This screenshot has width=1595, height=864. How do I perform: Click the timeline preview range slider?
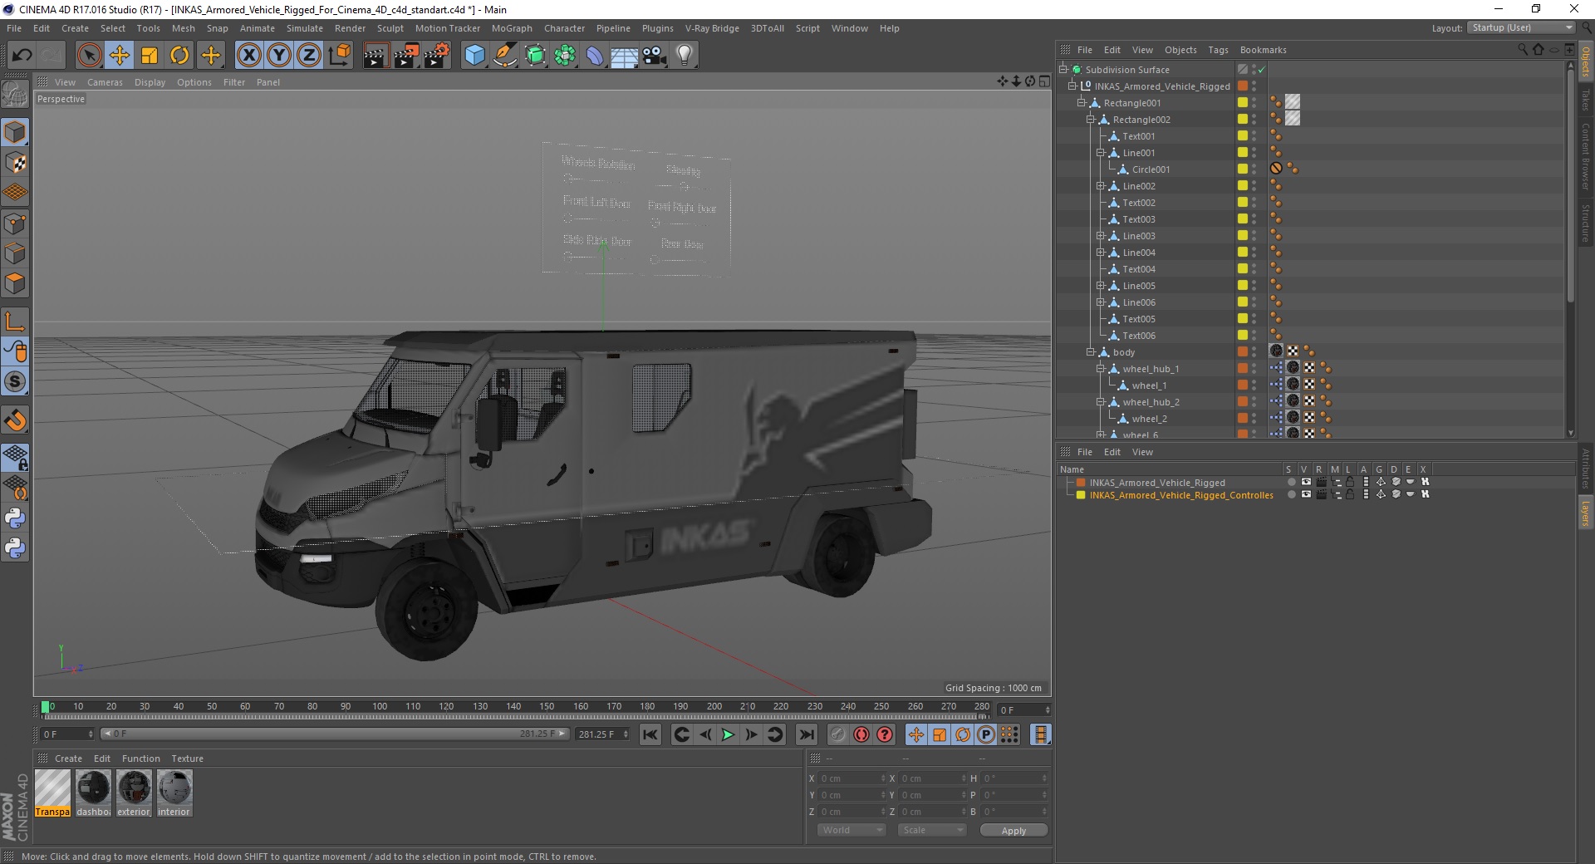[335, 734]
